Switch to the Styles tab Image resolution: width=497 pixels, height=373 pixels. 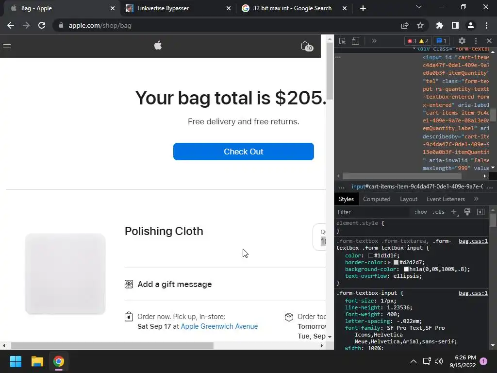point(346,199)
